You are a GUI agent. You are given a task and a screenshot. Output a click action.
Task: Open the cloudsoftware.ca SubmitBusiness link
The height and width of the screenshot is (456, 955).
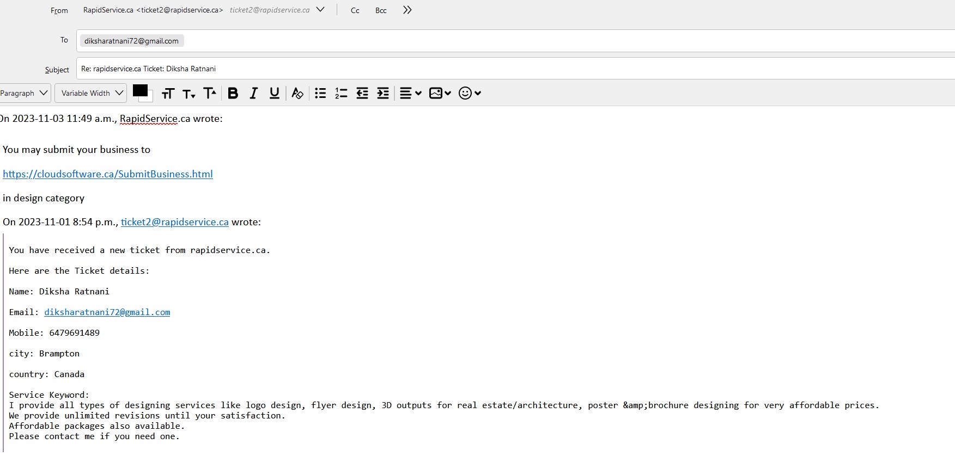(x=108, y=174)
